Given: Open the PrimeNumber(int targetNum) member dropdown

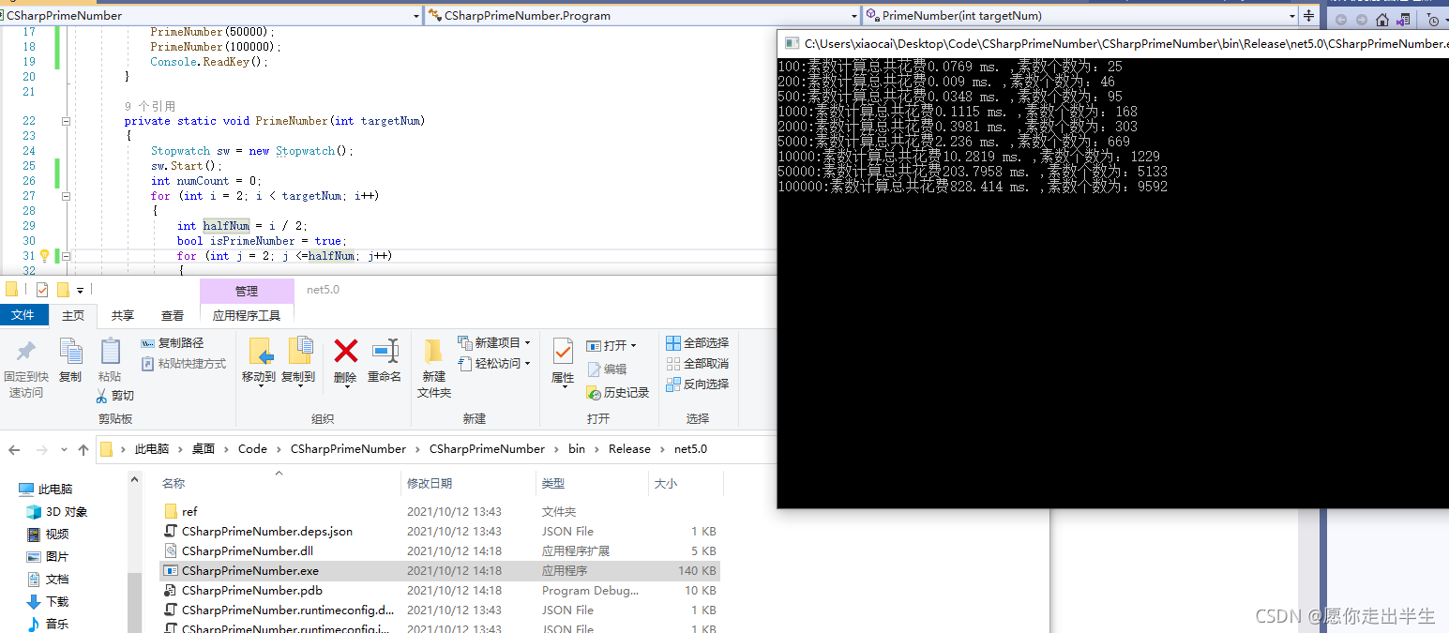Looking at the screenshot, I should [1292, 16].
